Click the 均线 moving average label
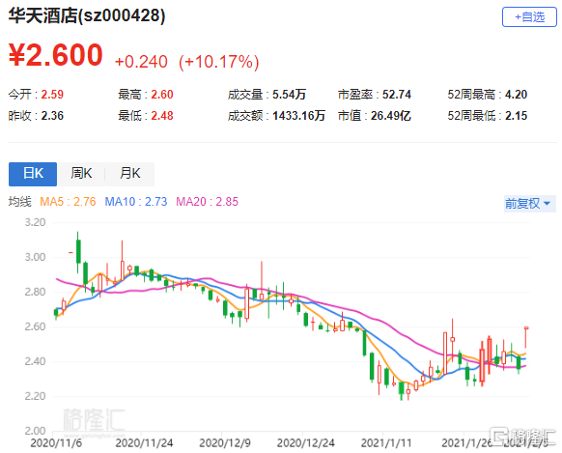This screenshot has height=453, width=562. tap(19, 202)
